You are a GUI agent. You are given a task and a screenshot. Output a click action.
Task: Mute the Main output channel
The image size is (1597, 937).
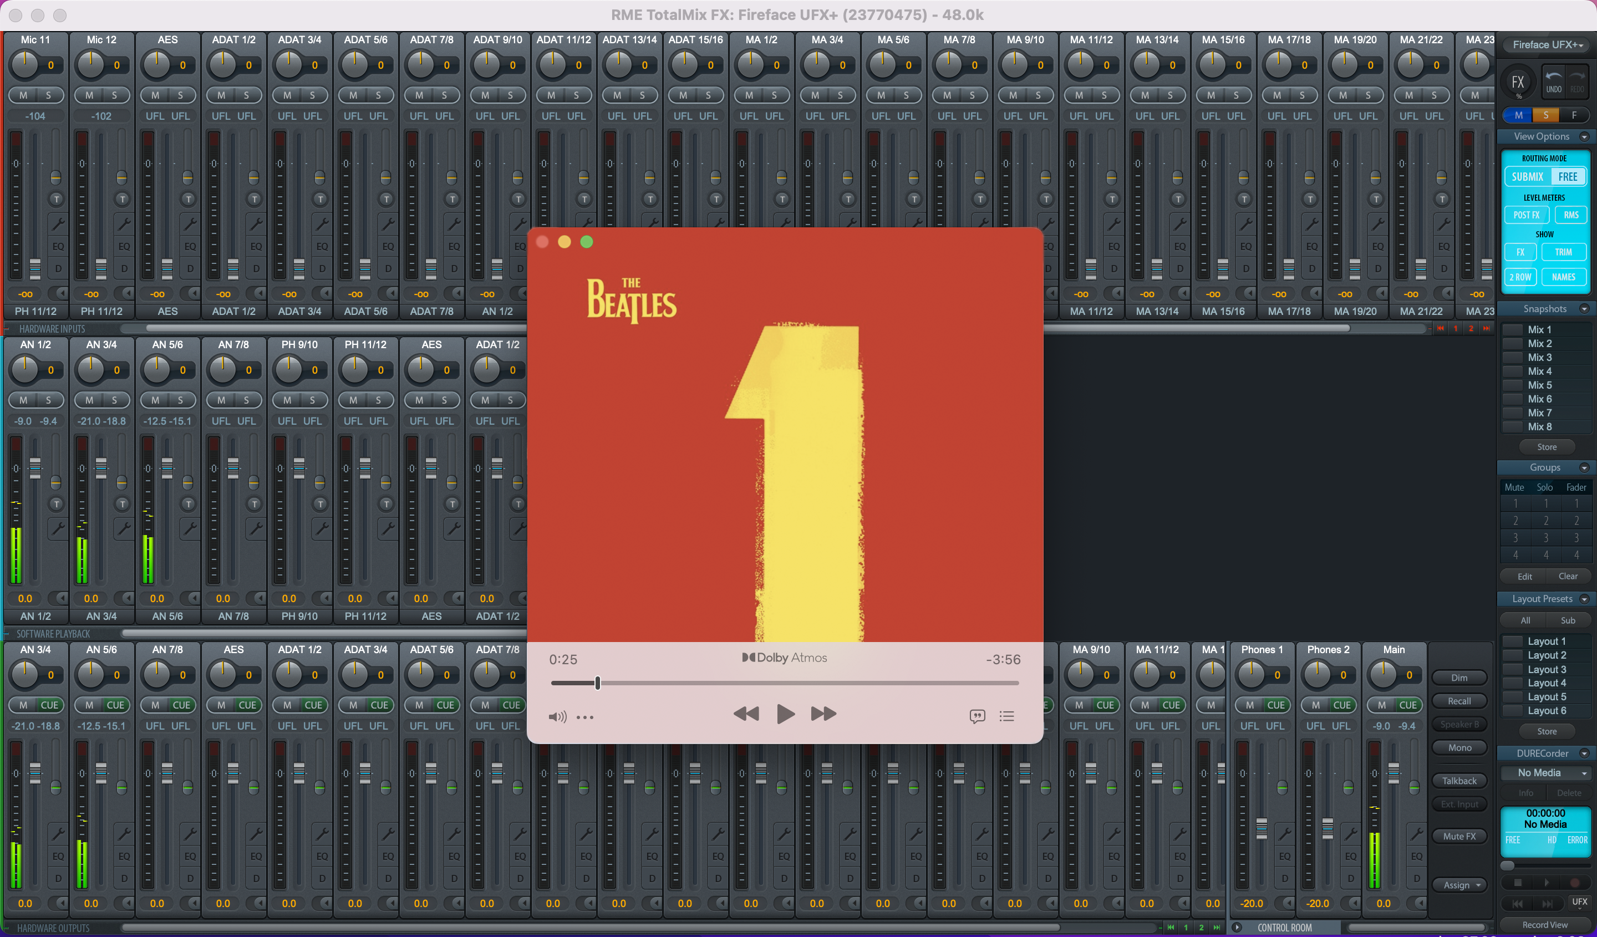(1381, 705)
